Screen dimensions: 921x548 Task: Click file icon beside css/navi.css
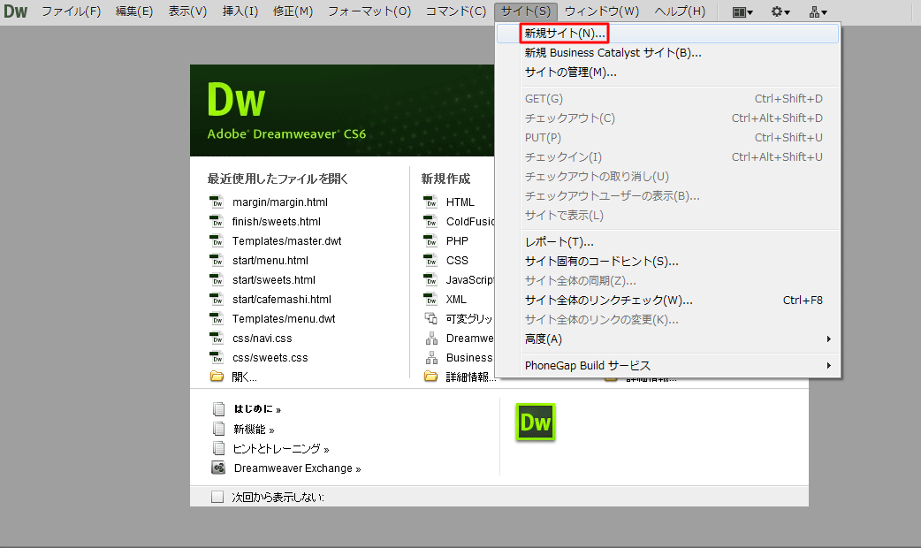coord(217,338)
